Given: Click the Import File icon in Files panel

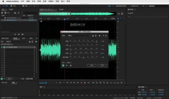Looking at the screenshot, I should click(5, 13).
